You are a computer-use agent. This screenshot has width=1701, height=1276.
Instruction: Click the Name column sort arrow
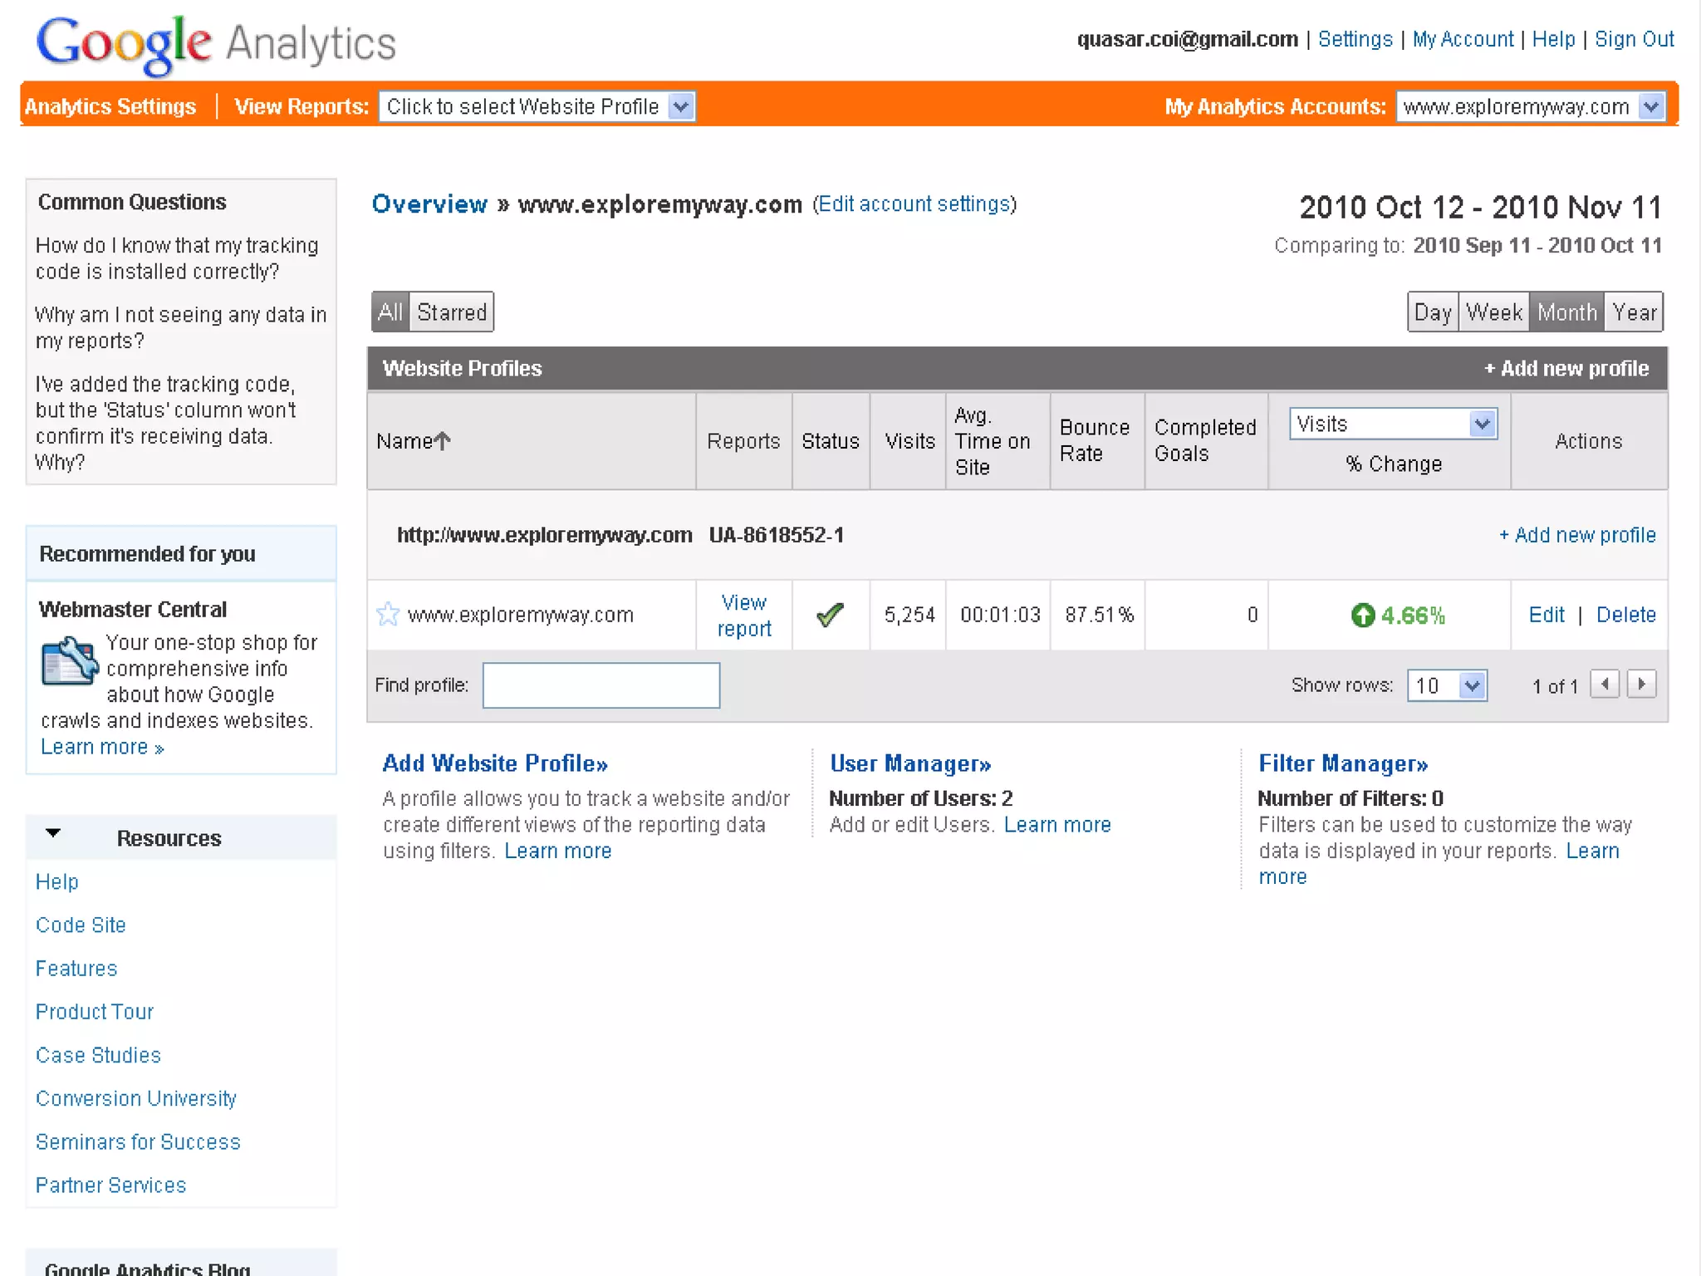[x=443, y=441]
